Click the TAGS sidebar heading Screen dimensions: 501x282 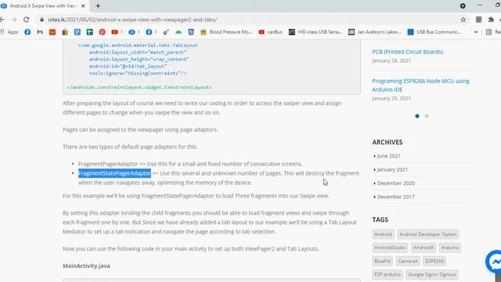click(x=380, y=219)
